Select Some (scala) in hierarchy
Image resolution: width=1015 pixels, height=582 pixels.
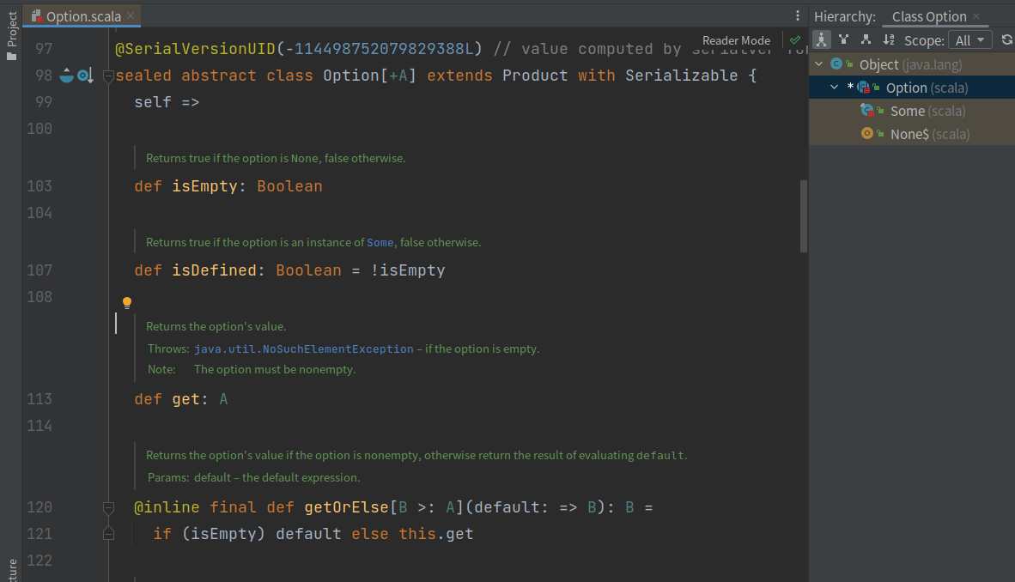(x=911, y=111)
